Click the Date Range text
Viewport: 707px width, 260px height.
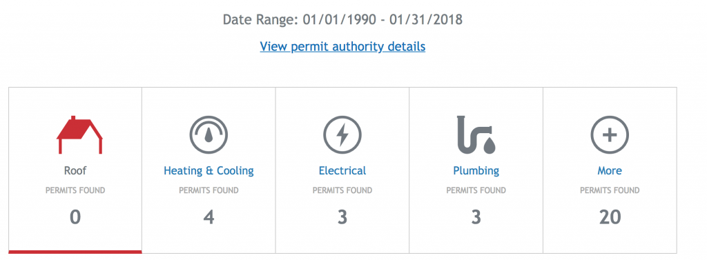click(x=342, y=20)
